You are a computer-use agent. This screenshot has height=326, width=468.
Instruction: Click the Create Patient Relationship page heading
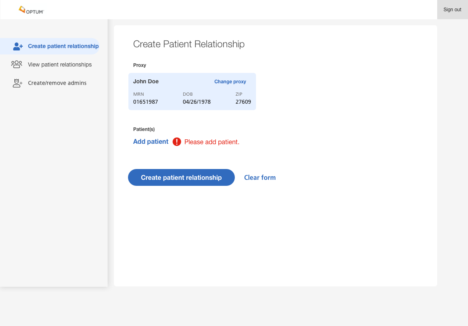189,44
